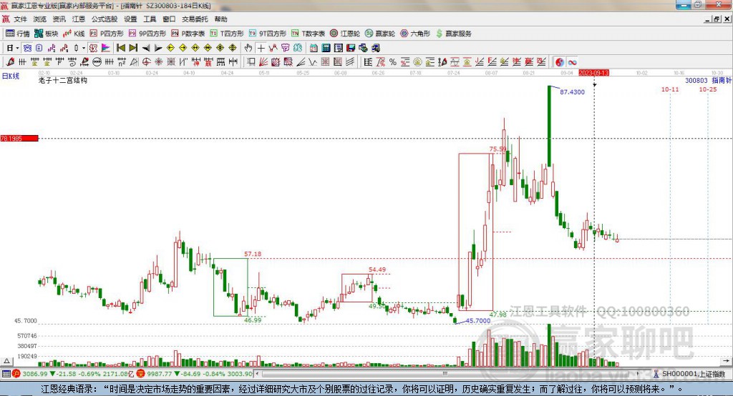This screenshot has height=396, width=733.
Task: Open the 文件 menu
Action: pos(21,19)
